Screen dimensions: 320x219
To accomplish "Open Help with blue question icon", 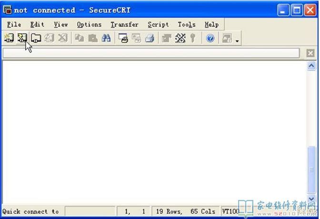I will (x=210, y=38).
